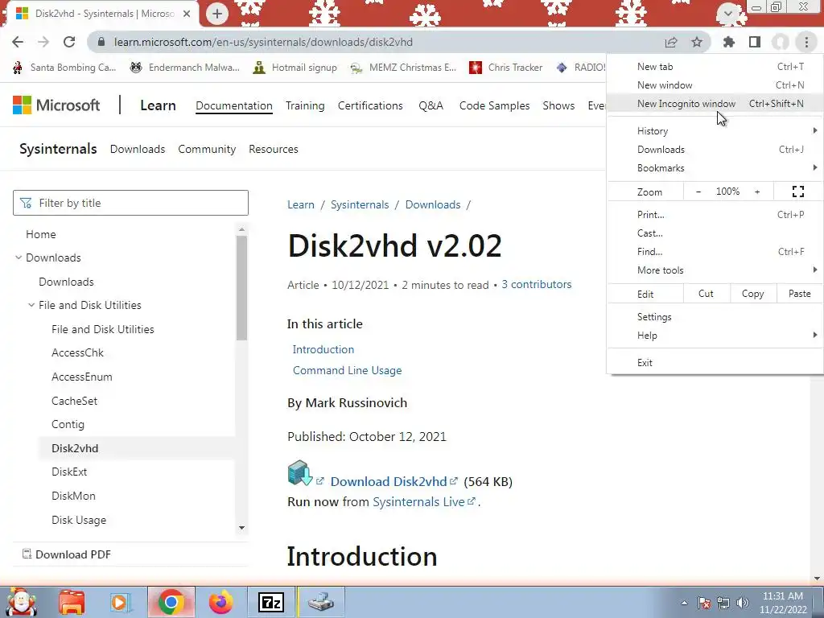Open the Endermanch Malwa... bookmark

coord(184,68)
